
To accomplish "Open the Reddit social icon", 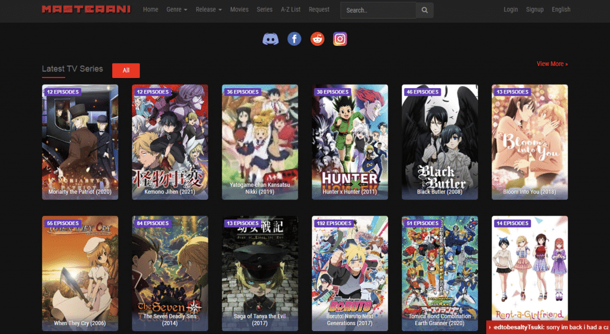I will (317, 39).
